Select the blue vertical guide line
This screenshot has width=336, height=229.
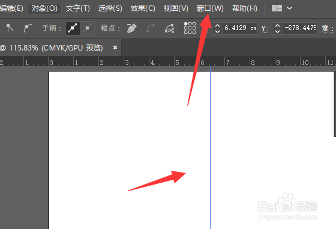[210, 148]
